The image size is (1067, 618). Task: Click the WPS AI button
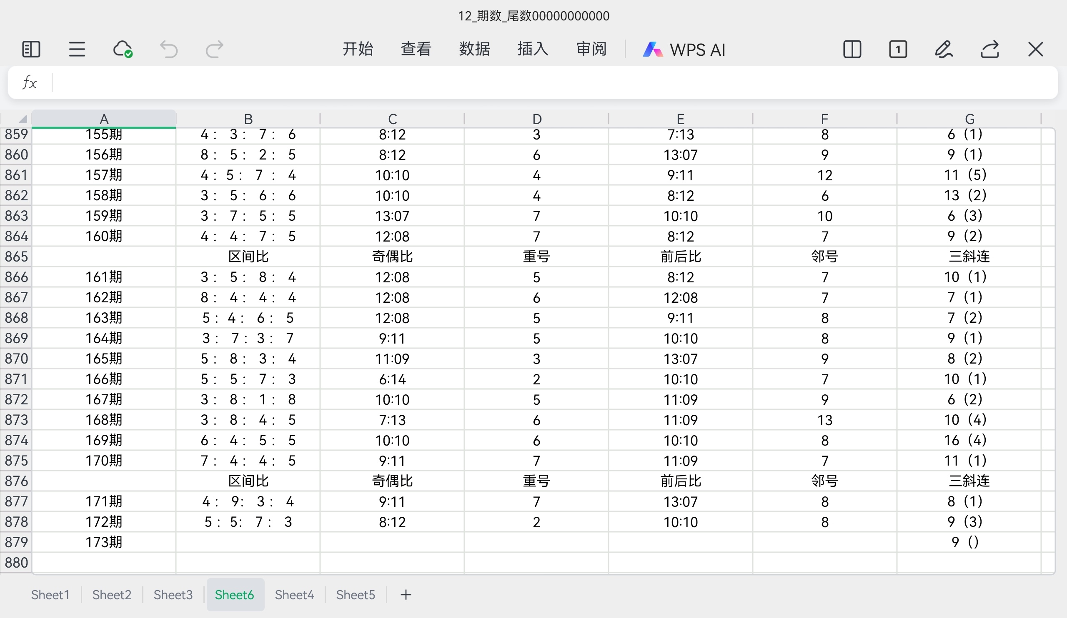[x=684, y=50]
